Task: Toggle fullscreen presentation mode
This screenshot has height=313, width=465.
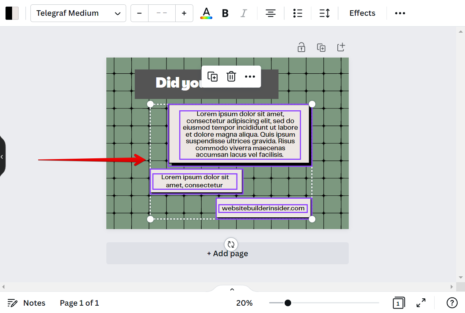Action: pos(421,303)
